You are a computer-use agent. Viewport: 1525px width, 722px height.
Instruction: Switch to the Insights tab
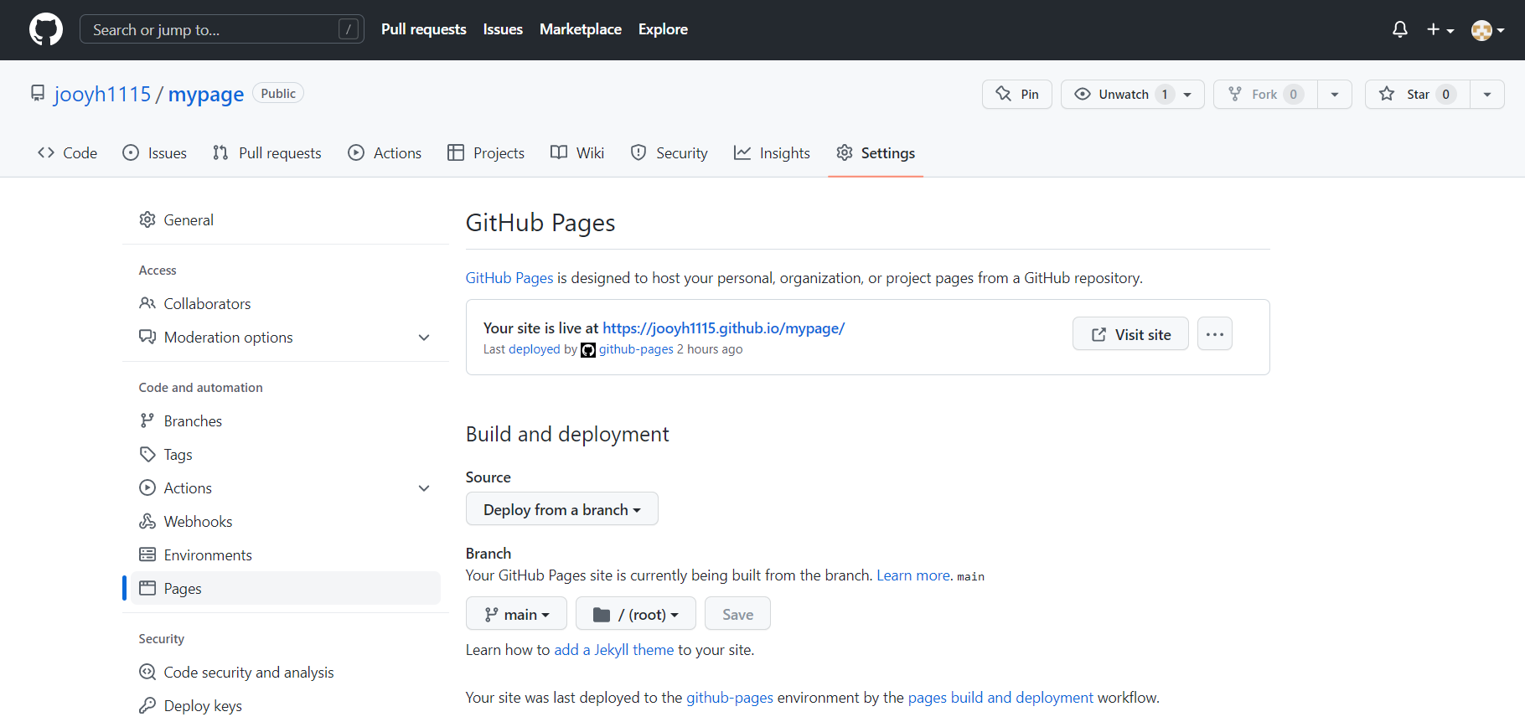point(772,152)
